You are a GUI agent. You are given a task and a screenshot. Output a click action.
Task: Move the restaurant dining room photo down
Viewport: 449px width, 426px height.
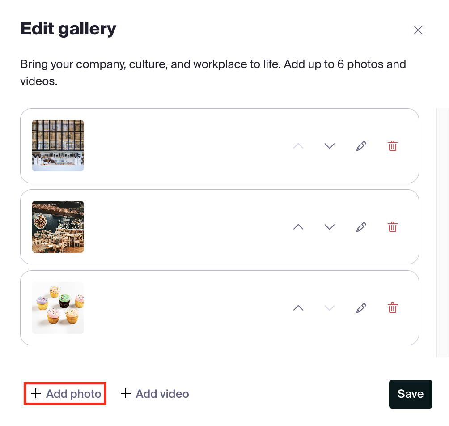pyautogui.click(x=330, y=227)
